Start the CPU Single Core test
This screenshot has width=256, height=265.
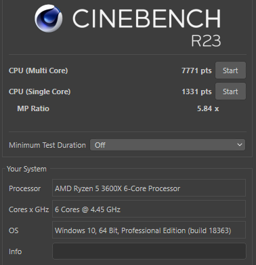click(x=230, y=91)
